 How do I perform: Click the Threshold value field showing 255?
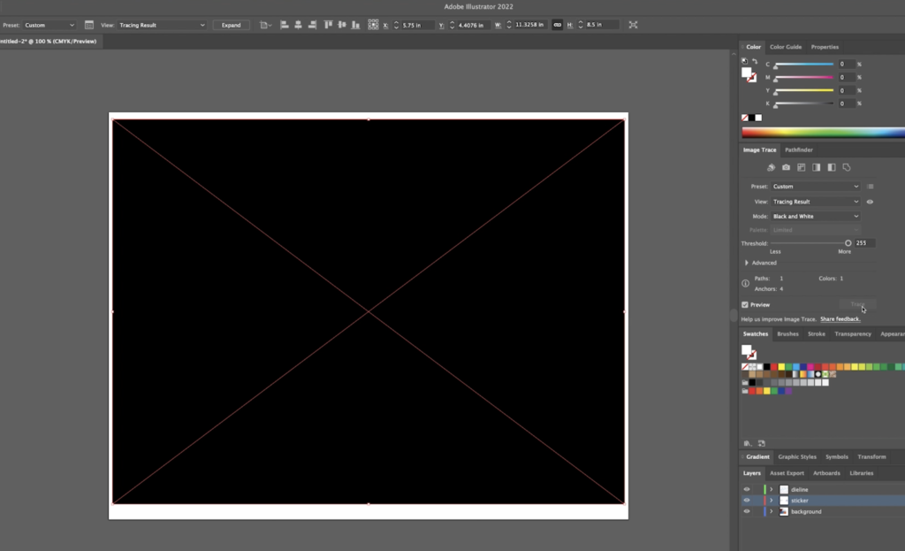[x=864, y=243]
